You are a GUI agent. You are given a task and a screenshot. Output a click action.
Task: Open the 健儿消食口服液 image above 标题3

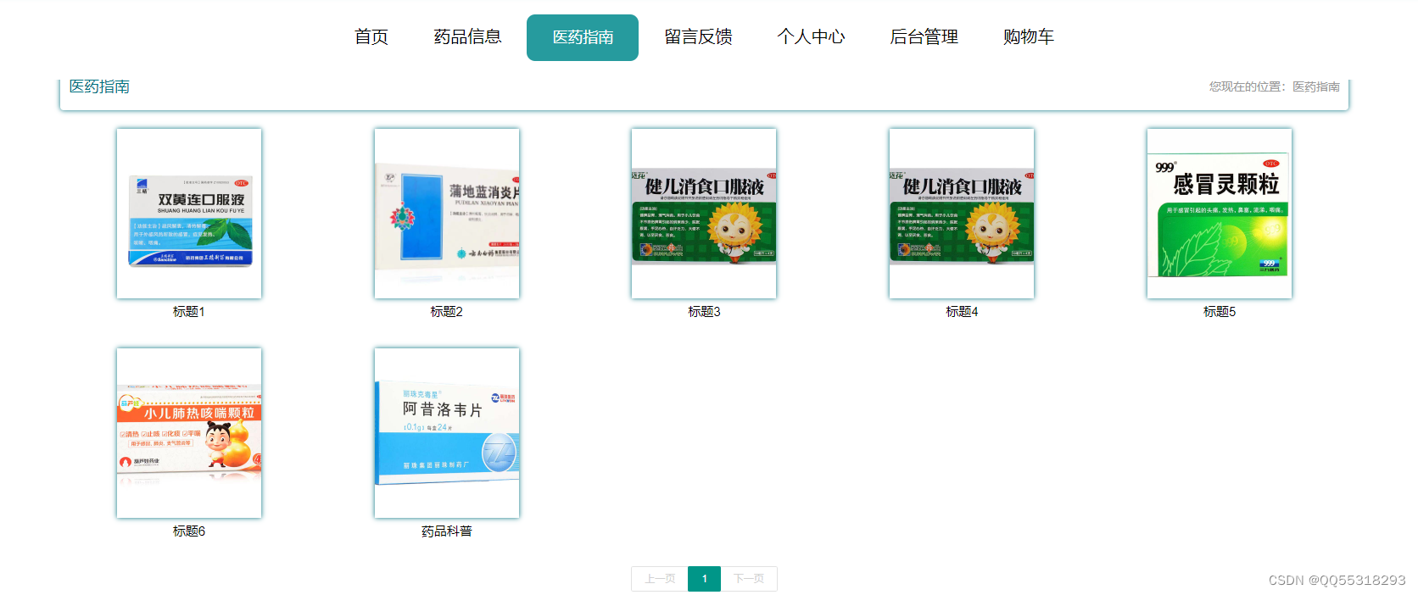click(x=704, y=214)
